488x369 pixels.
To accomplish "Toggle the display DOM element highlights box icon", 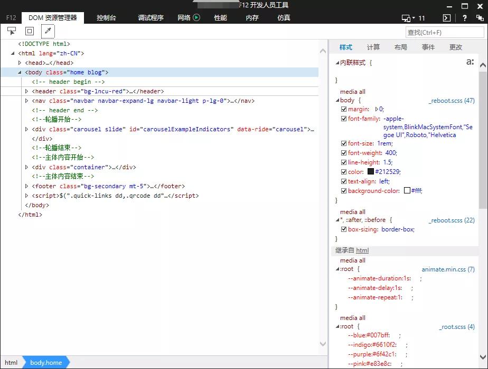I will tap(30, 31).
